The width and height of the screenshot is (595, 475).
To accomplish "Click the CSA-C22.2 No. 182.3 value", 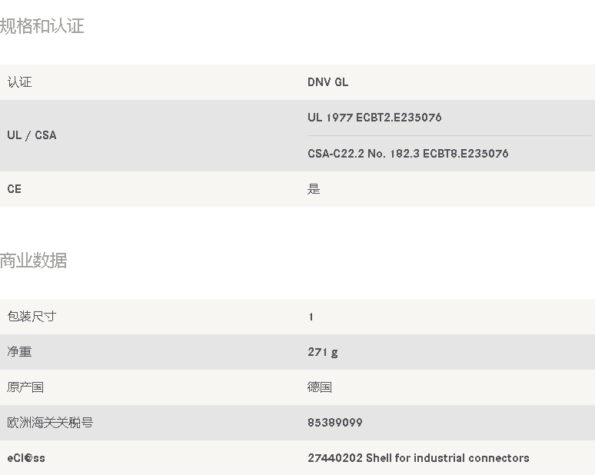I will 407,154.
